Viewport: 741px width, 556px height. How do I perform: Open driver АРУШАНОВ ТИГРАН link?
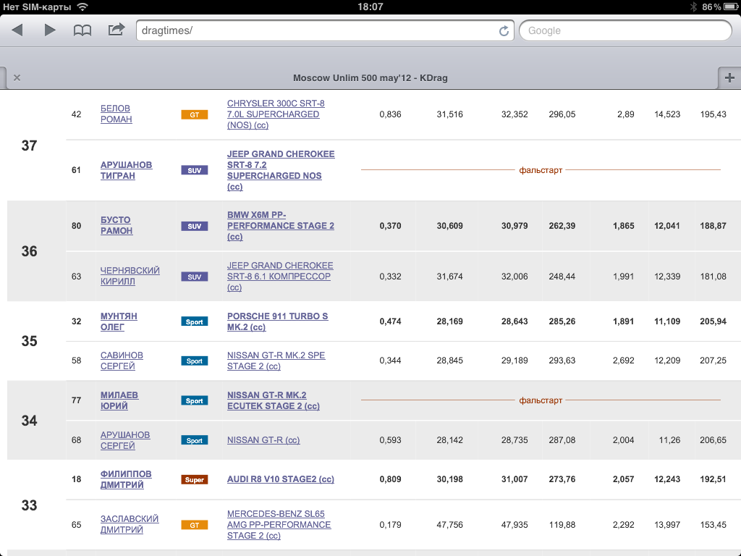tap(126, 170)
